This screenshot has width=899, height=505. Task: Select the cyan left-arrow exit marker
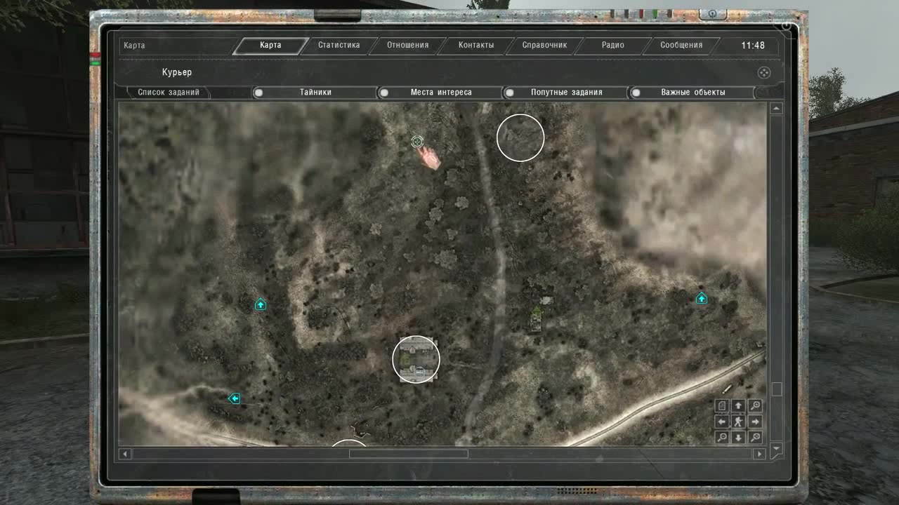click(x=235, y=398)
